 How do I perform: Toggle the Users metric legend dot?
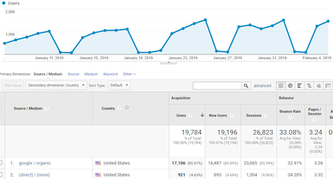click(3, 3)
